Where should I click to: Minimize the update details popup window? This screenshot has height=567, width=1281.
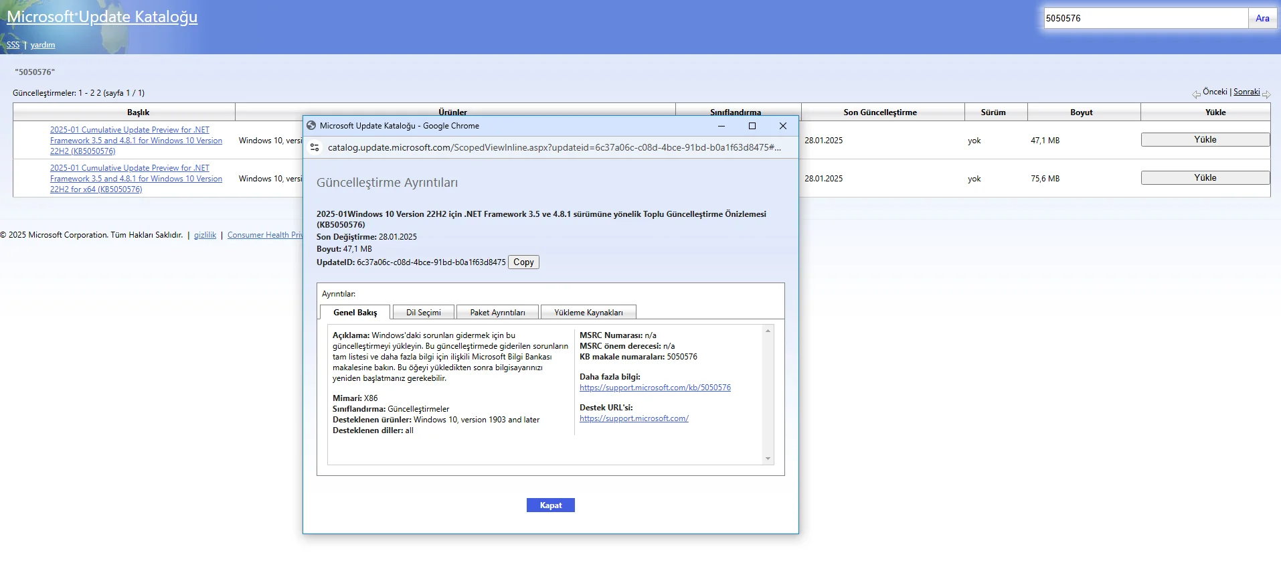point(721,126)
